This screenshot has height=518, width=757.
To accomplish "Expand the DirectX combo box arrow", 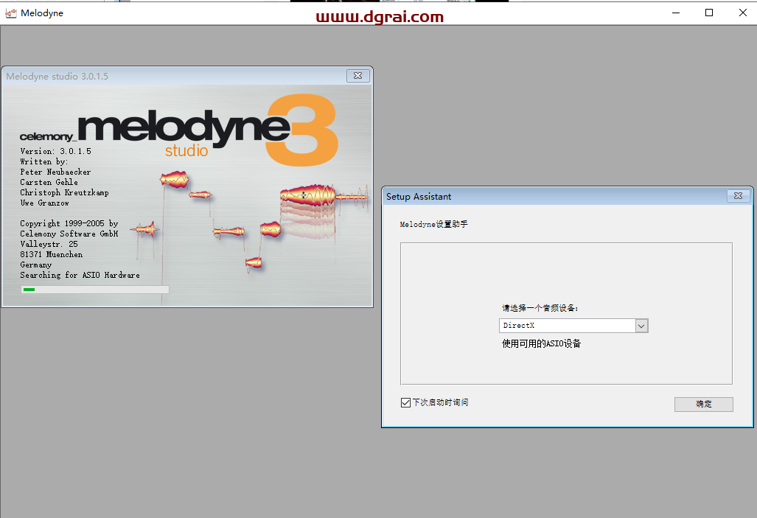I will [640, 325].
